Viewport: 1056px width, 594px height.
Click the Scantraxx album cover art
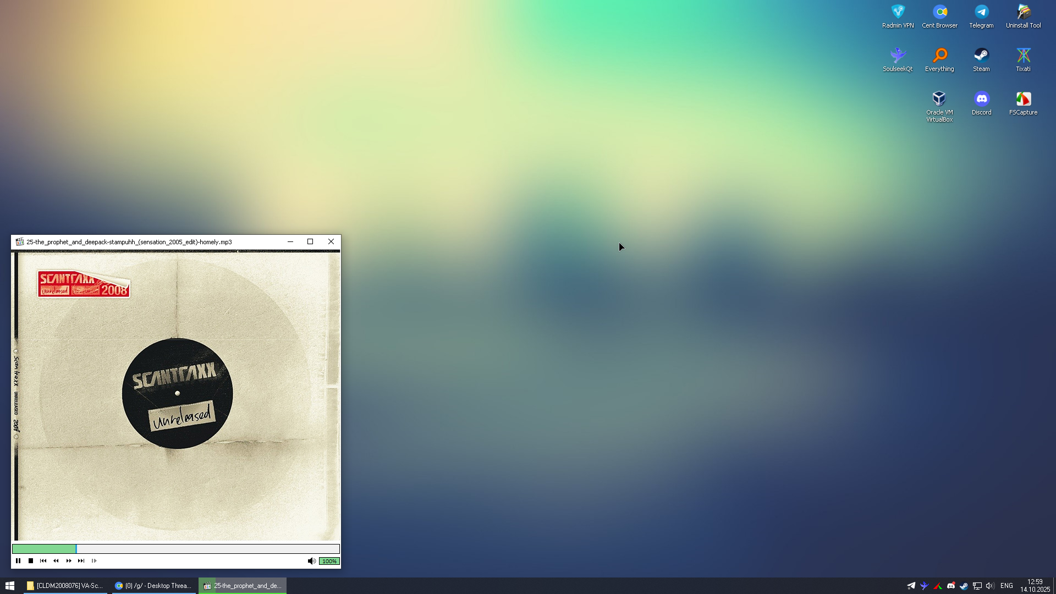click(x=176, y=396)
